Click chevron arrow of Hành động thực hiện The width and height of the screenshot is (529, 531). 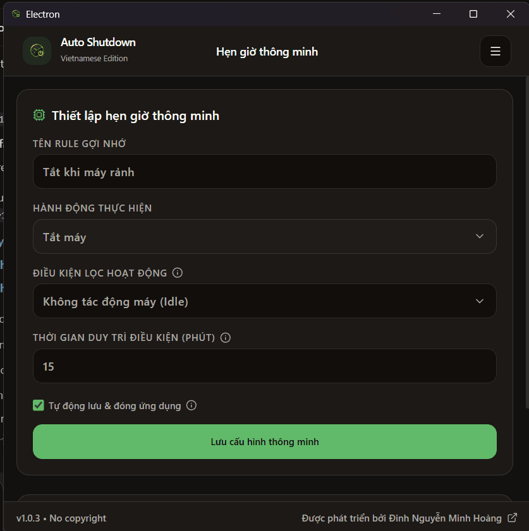coord(480,236)
